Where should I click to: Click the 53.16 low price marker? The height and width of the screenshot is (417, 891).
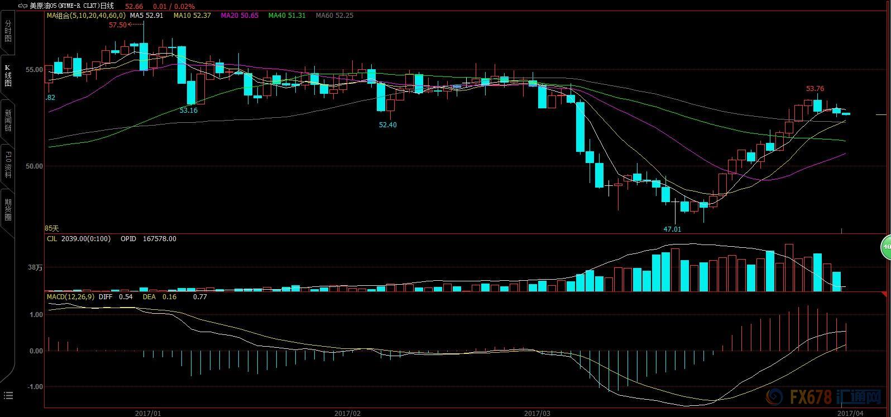[189, 111]
